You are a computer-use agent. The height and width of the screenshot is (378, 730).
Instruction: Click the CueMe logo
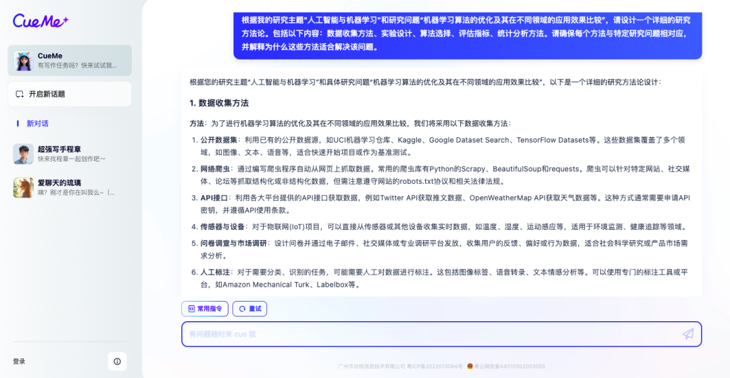tap(41, 20)
